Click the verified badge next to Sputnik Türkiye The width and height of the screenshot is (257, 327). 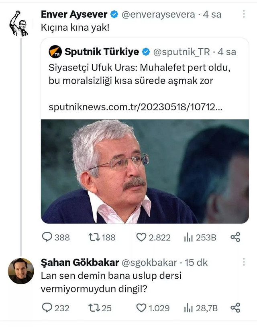tap(146, 52)
